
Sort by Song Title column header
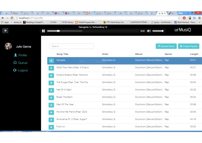click(x=62, y=54)
